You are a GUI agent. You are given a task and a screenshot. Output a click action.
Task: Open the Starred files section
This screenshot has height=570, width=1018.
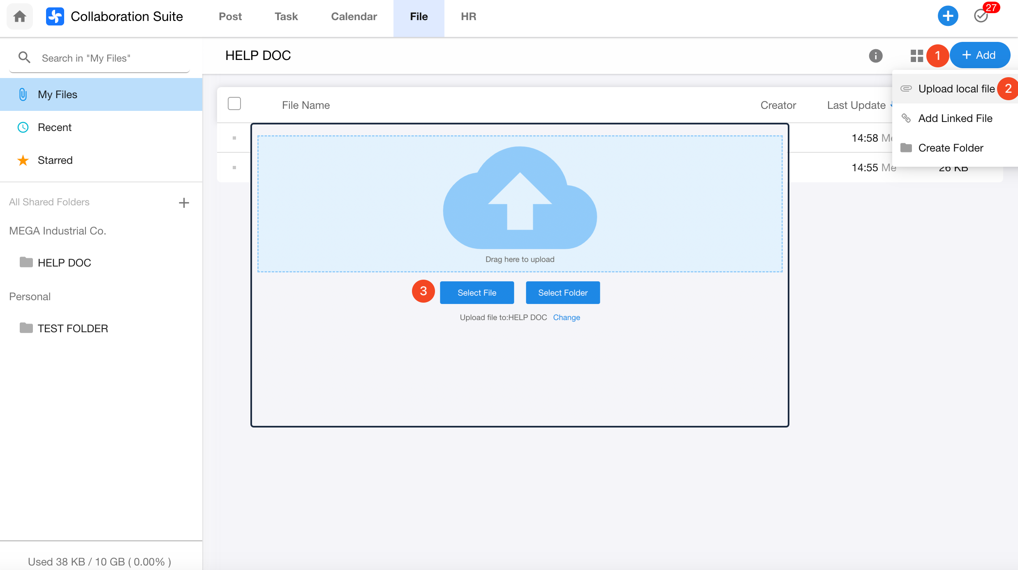tap(55, 160)
